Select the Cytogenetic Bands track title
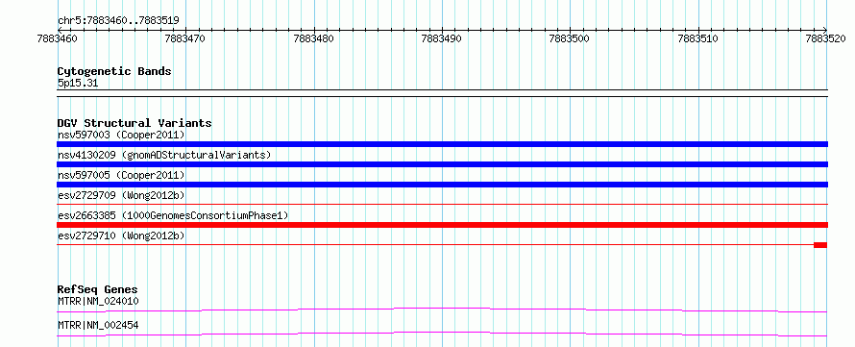This screenshot has height=347, width=855. point(114,71)
